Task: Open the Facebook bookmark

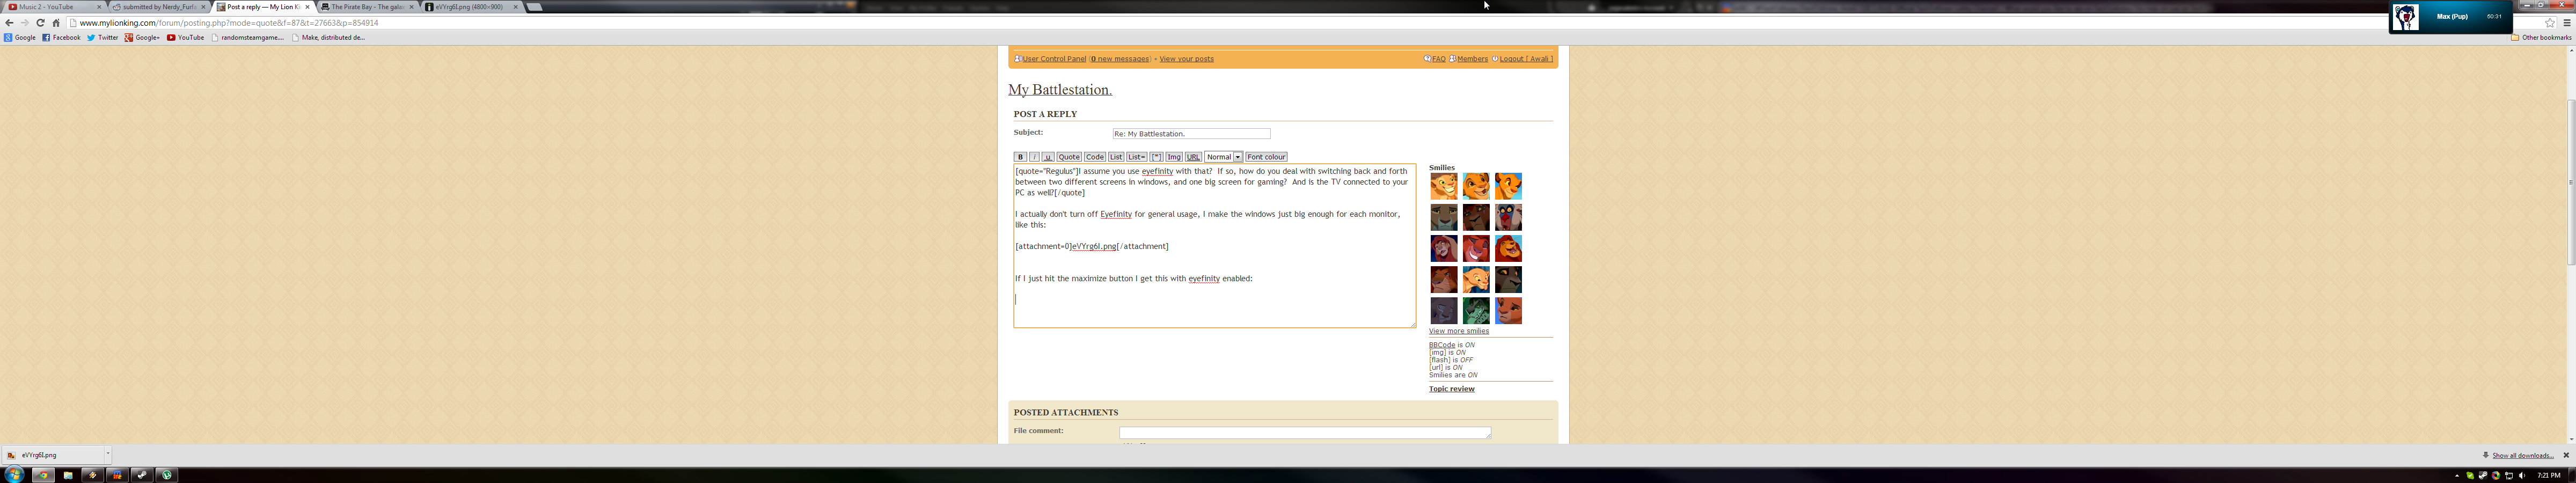Action: tap(61, 38)
